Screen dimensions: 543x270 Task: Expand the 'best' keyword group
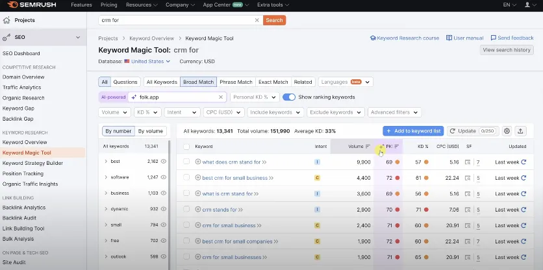coord(106,162)
